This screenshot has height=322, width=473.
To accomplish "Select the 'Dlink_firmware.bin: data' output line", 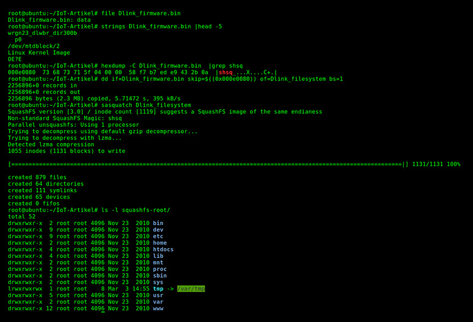I will click(49, 20).
